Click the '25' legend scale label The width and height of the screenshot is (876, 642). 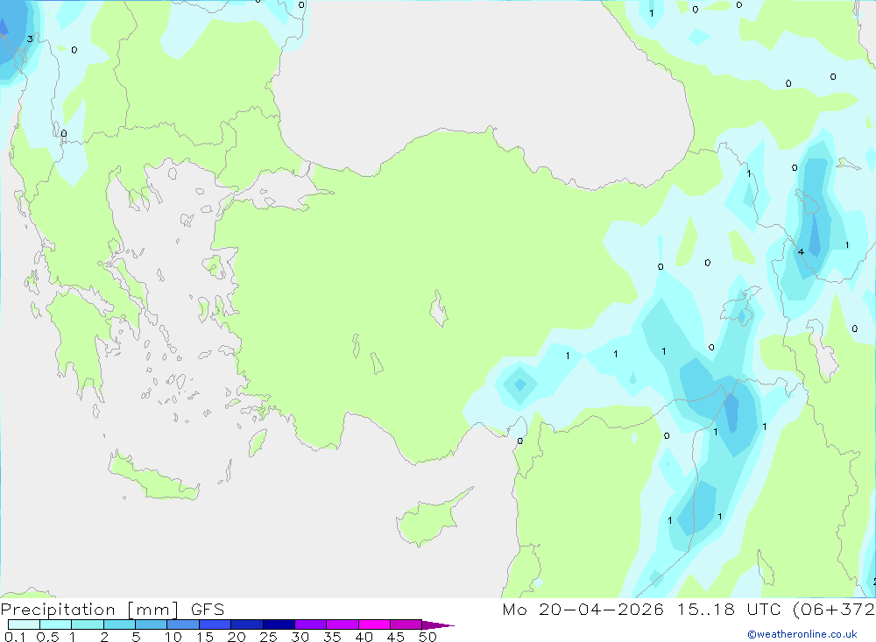coord(268,637)
